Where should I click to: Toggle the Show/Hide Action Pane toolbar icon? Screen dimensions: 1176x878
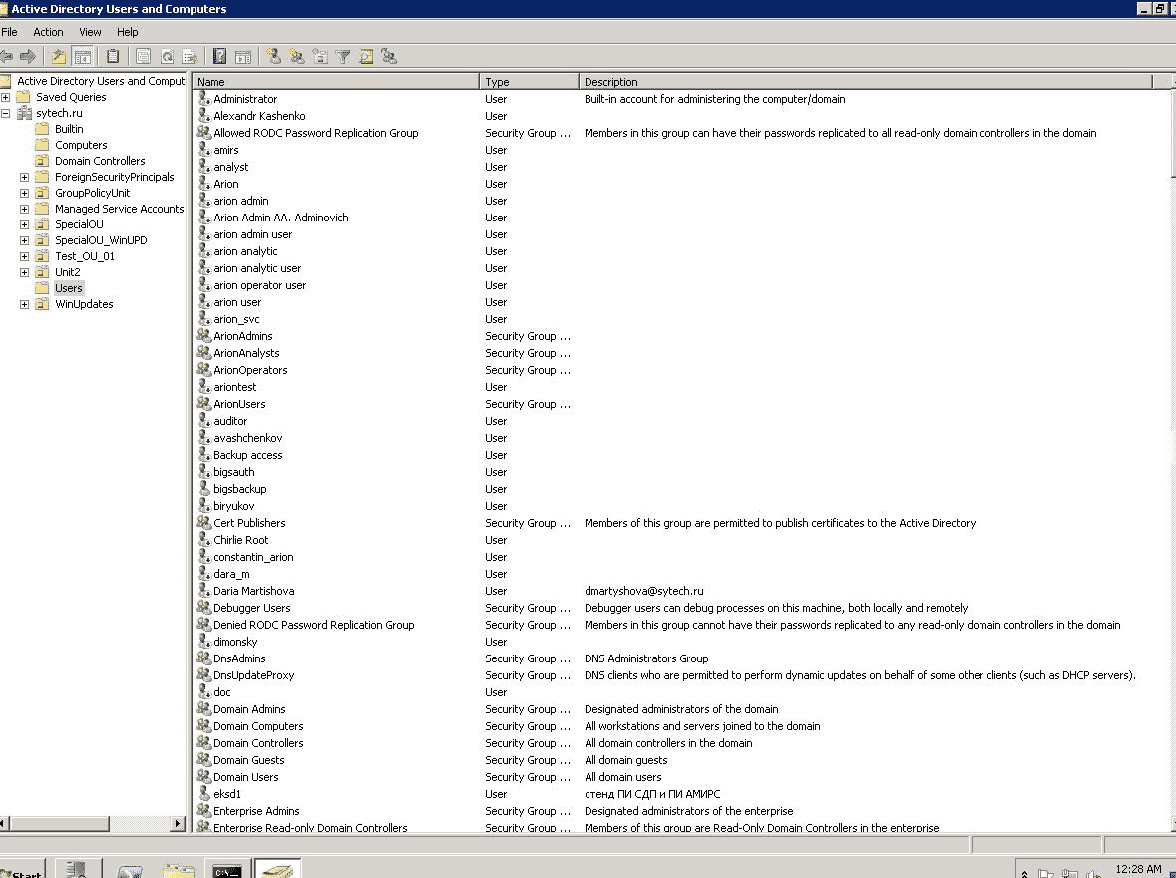click(x=243, y=56)
